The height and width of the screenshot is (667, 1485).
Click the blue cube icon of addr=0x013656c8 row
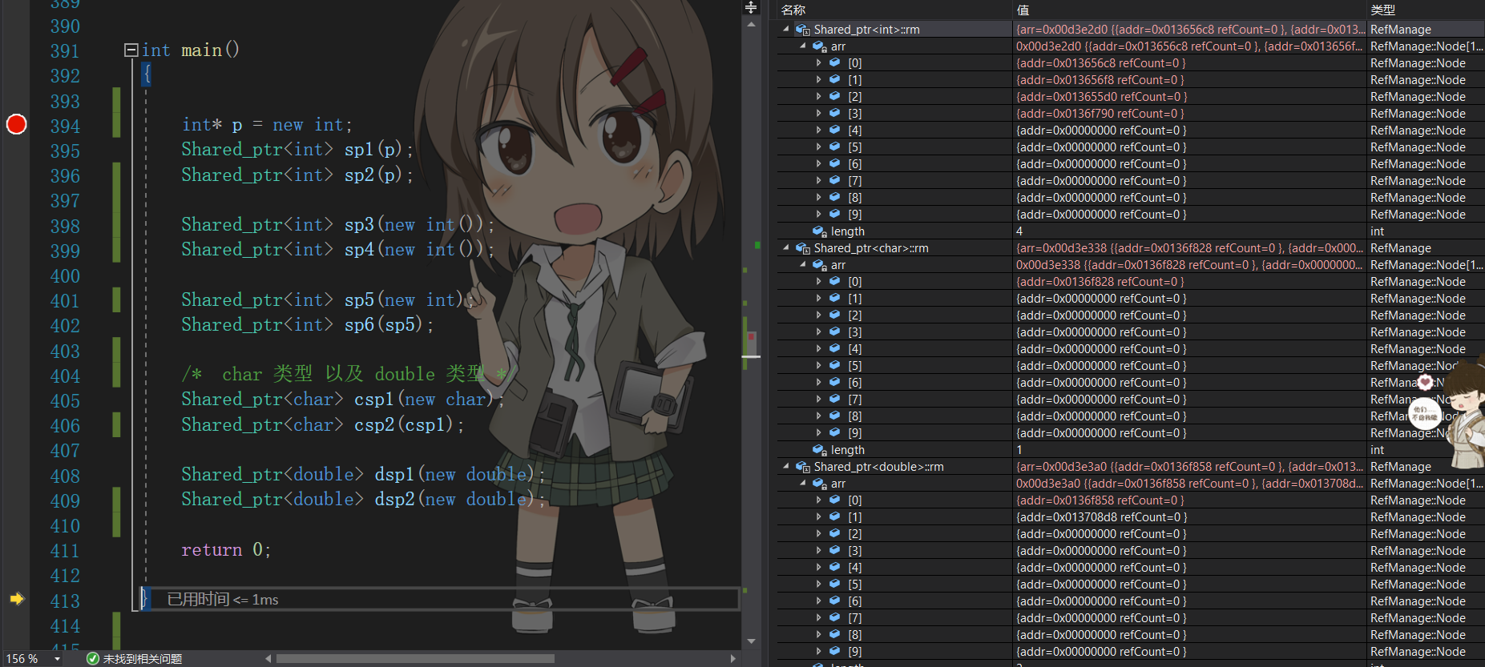point(834,62)
